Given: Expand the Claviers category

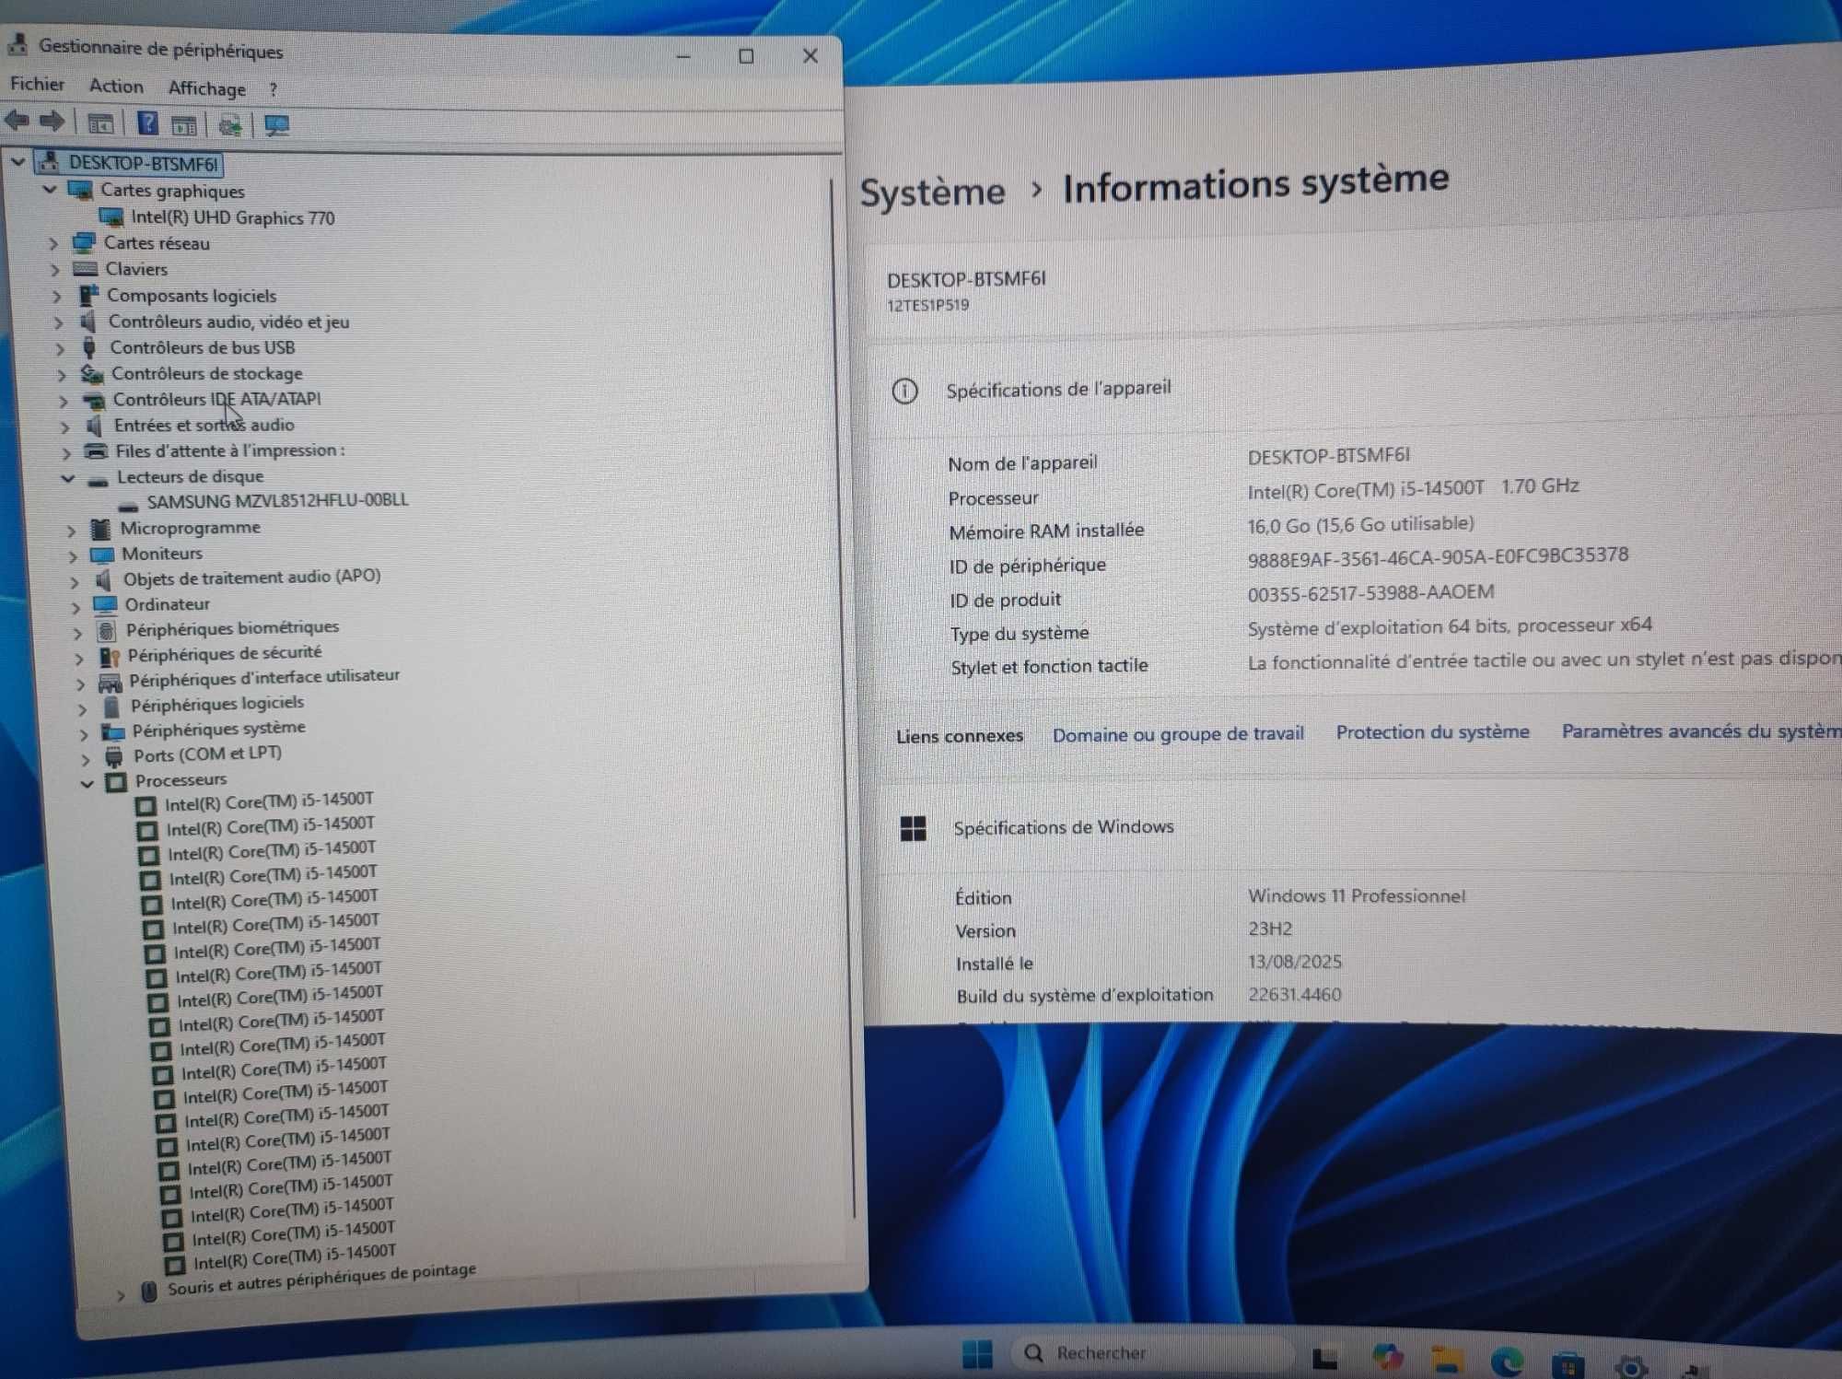Looking at the screenshot, I should [55, 270].
